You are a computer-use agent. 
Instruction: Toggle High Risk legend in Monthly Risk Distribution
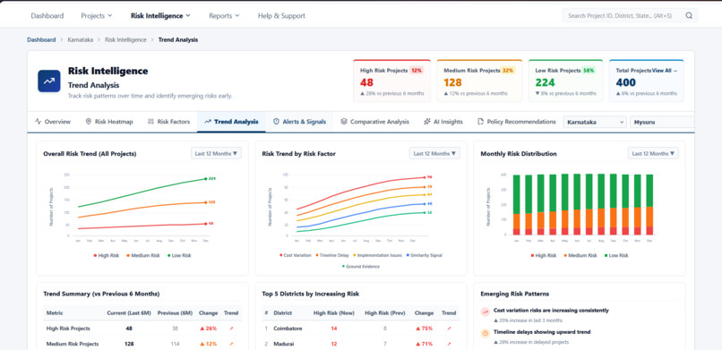[x=544, y=255]
